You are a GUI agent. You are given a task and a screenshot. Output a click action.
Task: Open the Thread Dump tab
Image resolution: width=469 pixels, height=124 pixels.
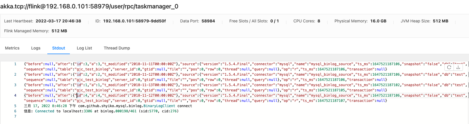pos(117,48)
